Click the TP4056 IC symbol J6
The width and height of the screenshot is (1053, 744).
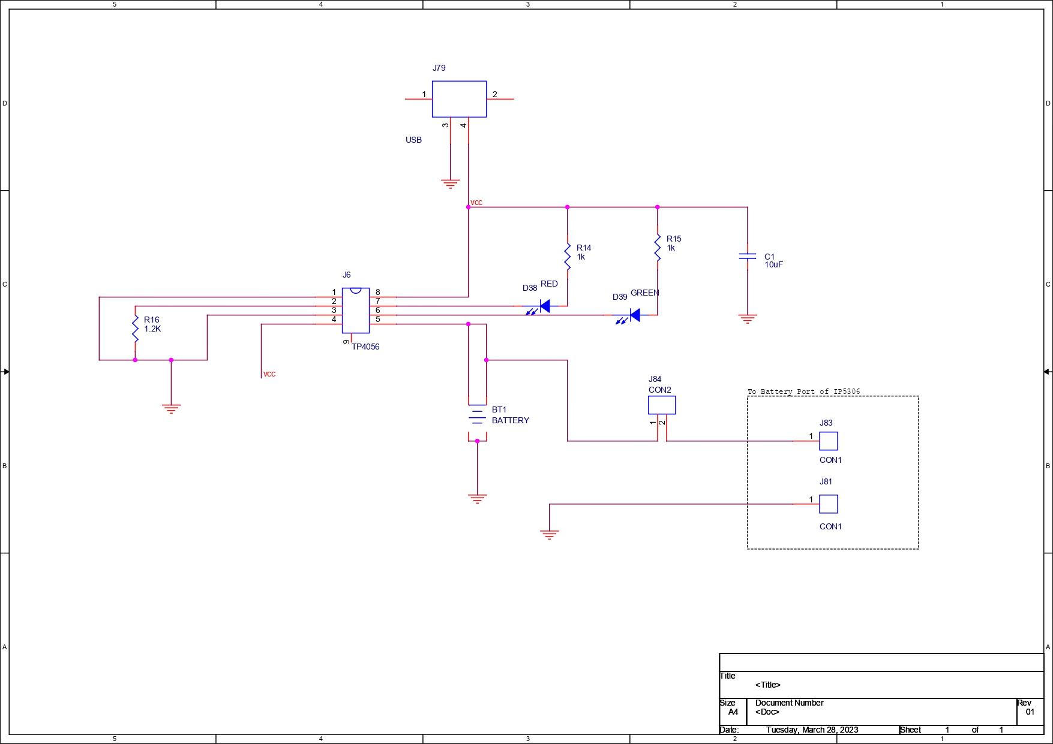tap(356, 310)
